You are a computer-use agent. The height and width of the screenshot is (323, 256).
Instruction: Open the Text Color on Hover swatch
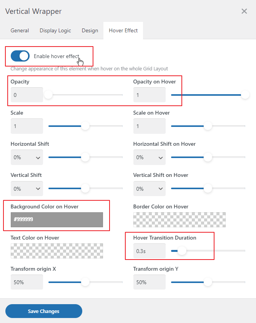(x=57, y=251)
